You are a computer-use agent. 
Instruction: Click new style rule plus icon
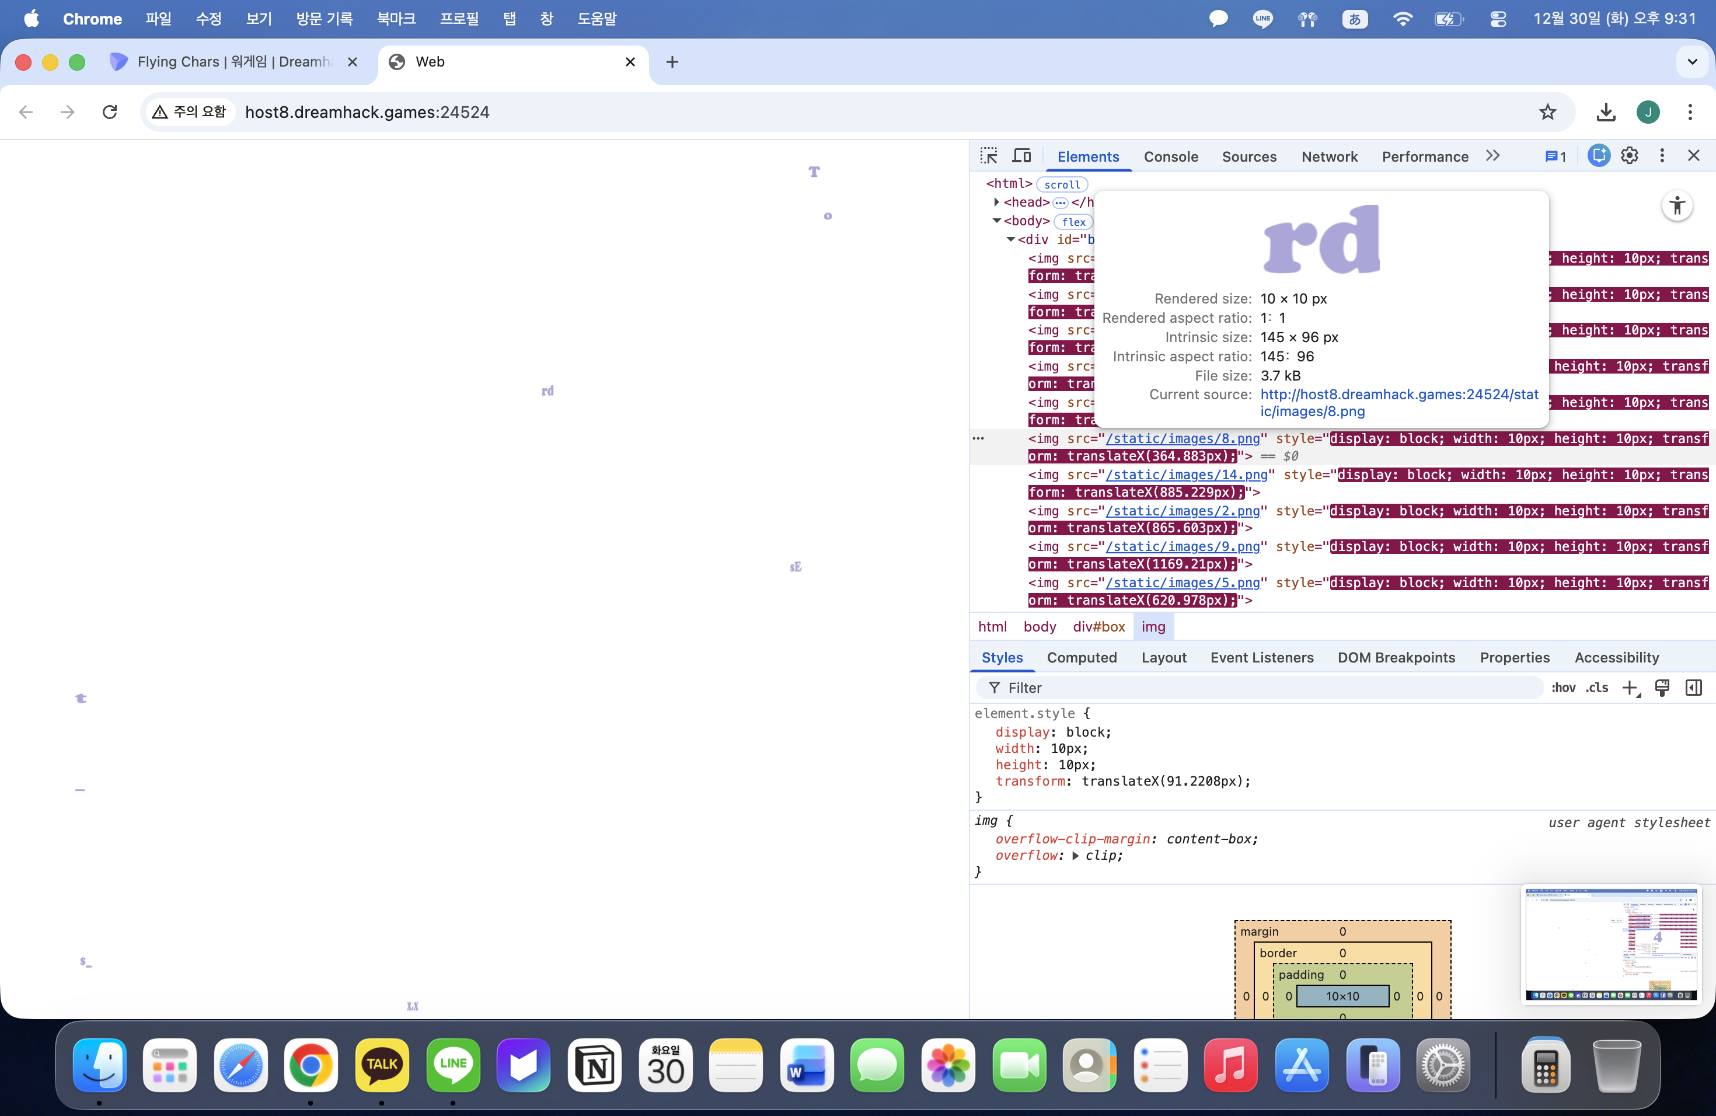point(1630,688)
